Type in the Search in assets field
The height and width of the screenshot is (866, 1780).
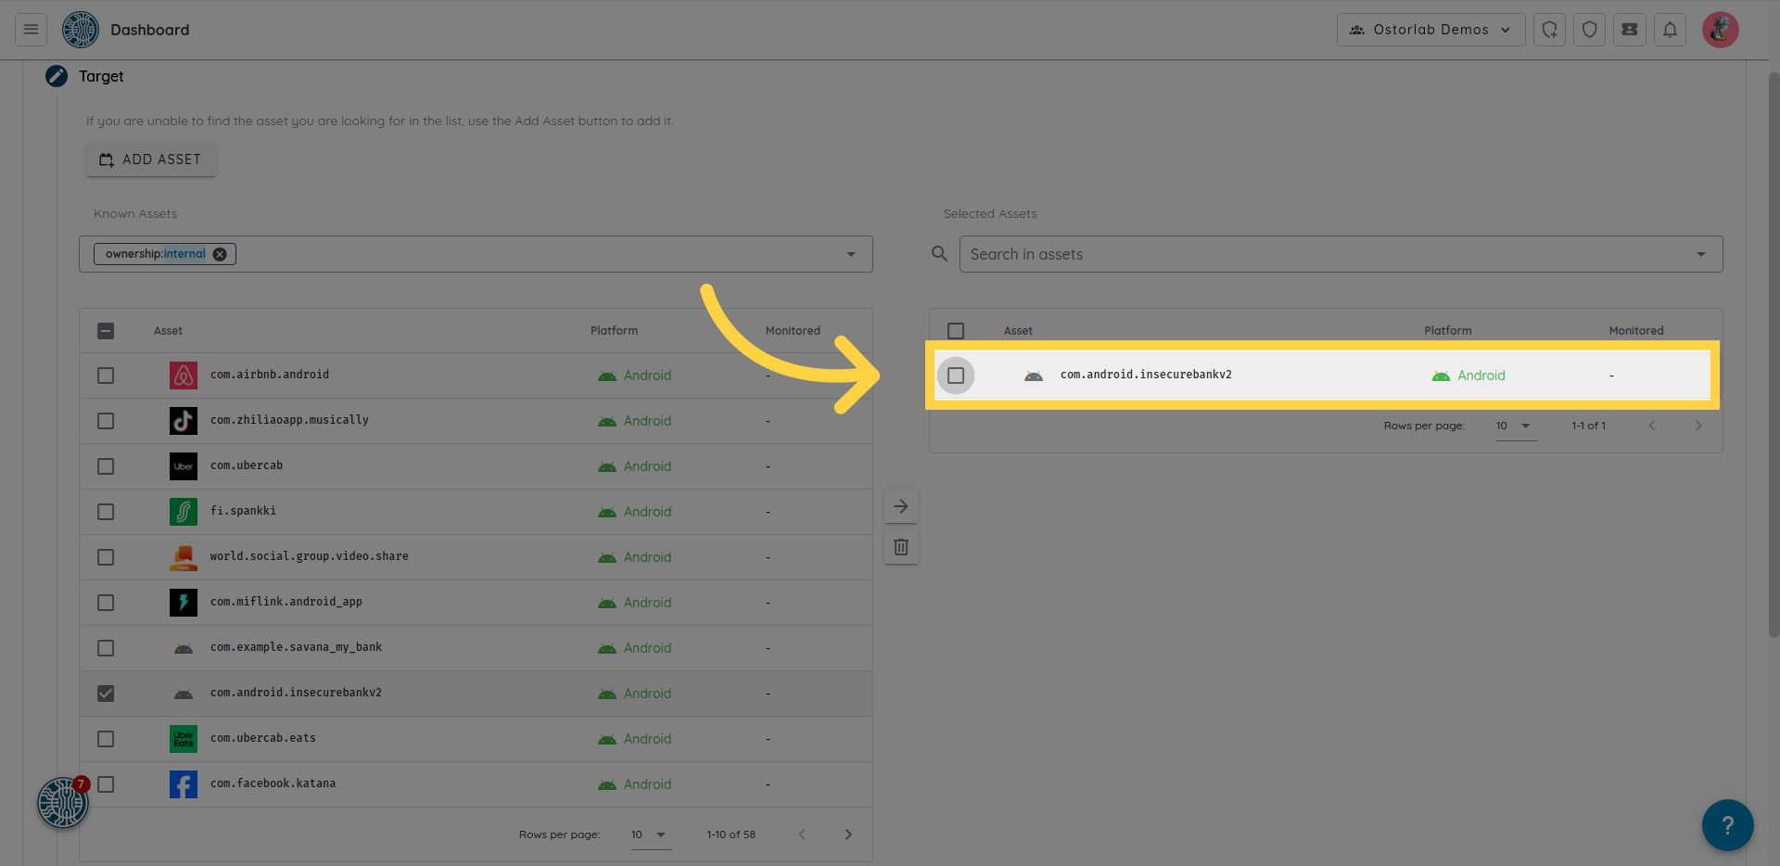[1326, 254]
